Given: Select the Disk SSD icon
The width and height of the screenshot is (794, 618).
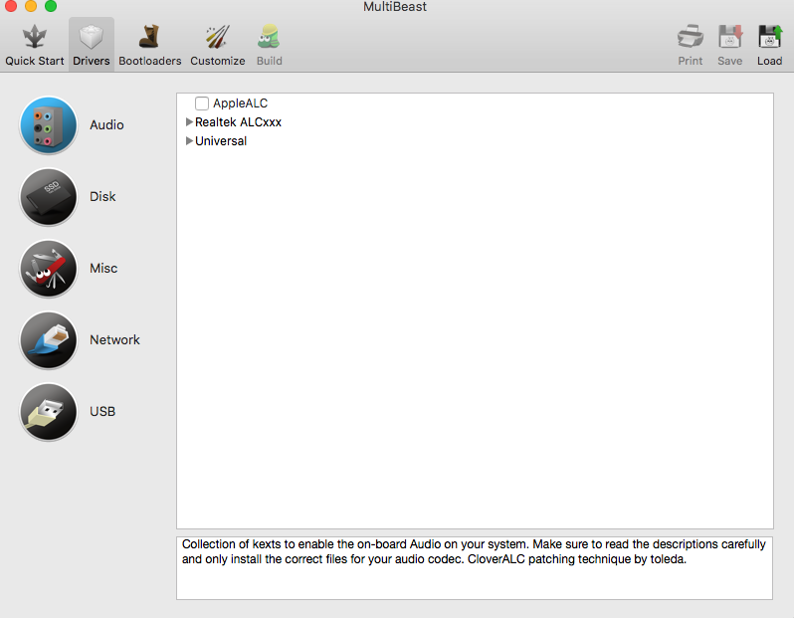Looking at the screenshot, I should (48, 196).
